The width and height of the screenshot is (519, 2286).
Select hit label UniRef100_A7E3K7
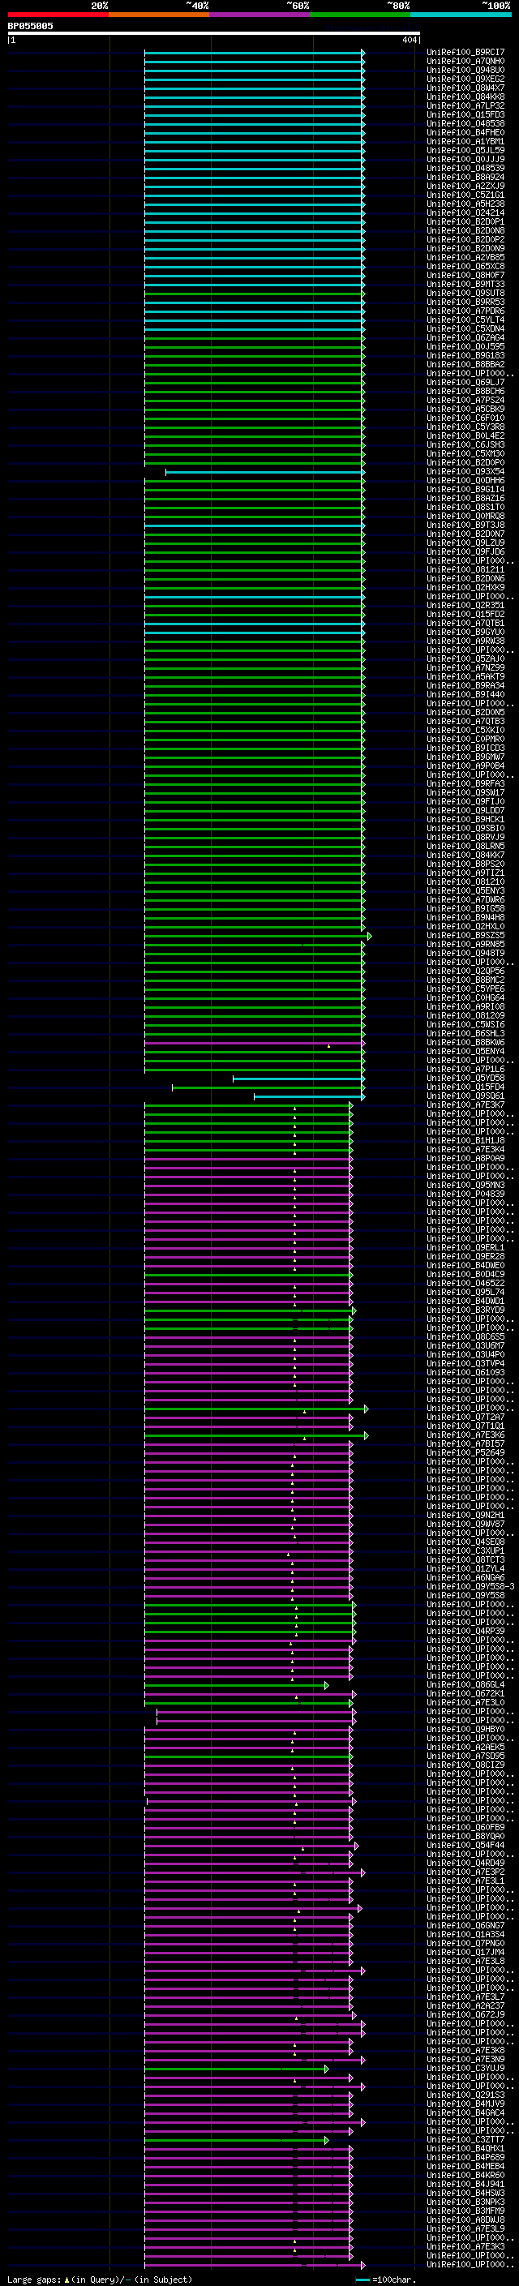pos(465,1104)
